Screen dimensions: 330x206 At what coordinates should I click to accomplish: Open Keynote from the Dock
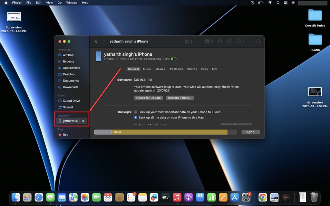click(200, 197)
